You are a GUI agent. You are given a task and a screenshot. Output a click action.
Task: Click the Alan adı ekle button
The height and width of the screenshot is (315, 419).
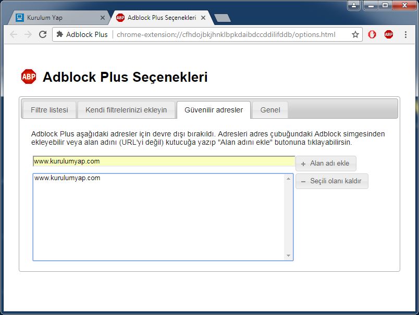pyautogui.click(x=326, y=163)
